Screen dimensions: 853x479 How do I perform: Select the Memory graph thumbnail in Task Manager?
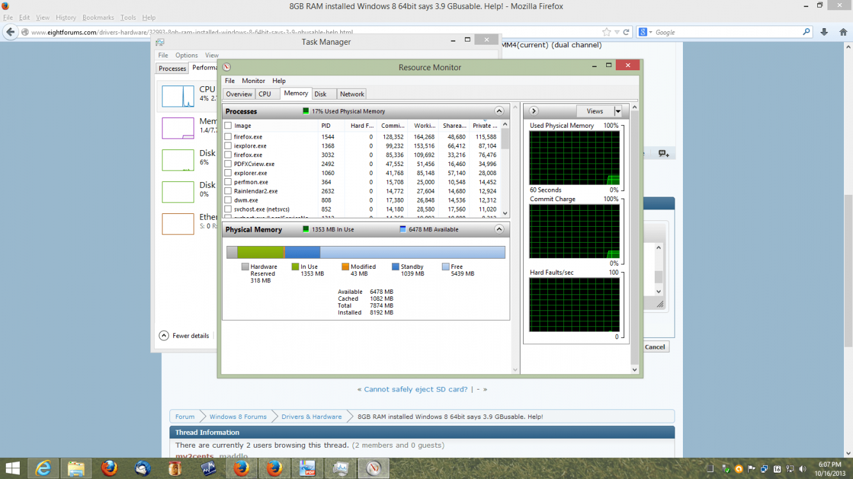[178, 128]
